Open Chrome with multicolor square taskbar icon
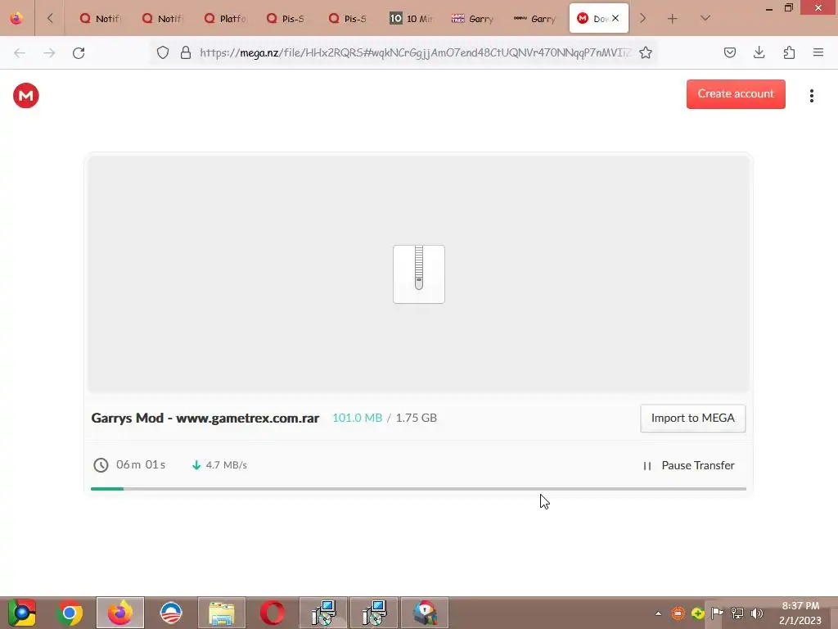Viewport: 838px width, 629px height. (x=21, y=613)
